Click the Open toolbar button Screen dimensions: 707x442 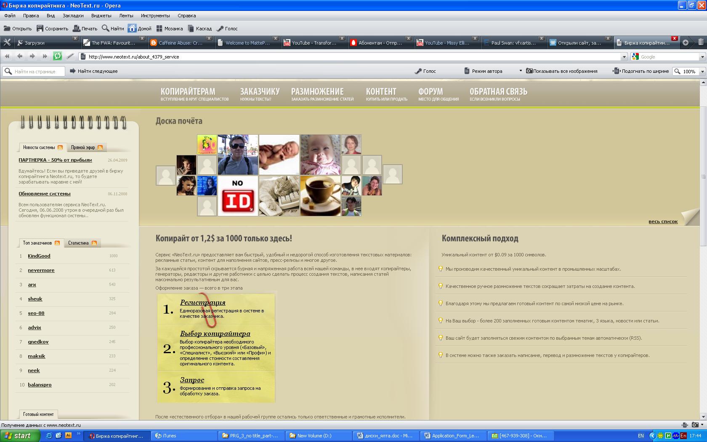[x=18, y=29]
